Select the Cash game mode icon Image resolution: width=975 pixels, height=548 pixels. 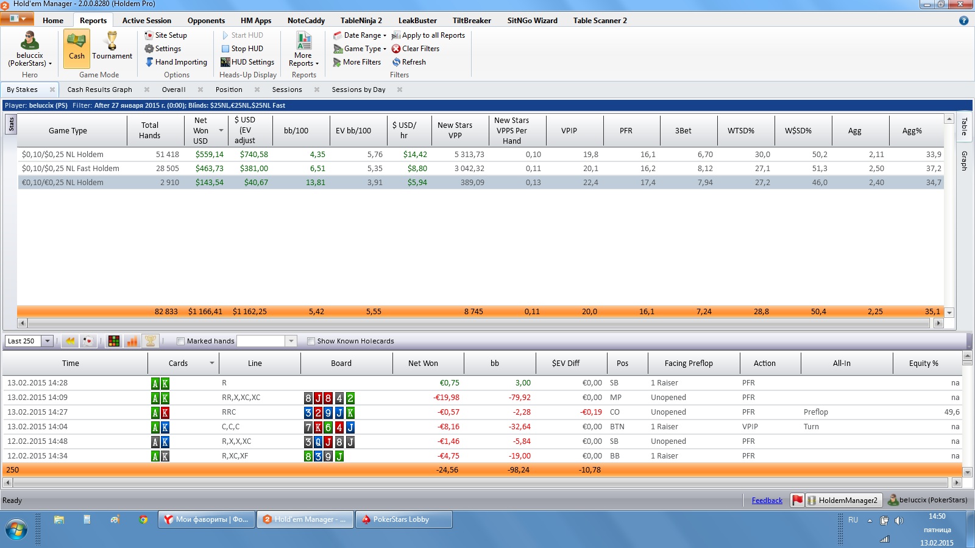pyautogui.click(x=77, y=47)
